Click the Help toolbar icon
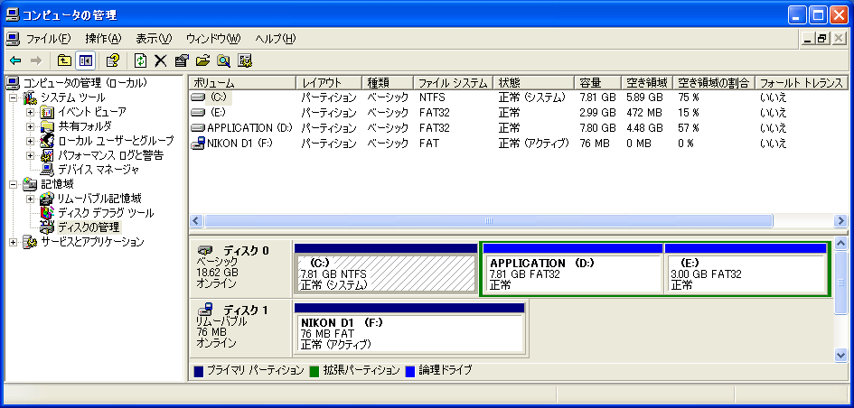The image size is (854, 408). click(x=113, y=60)
